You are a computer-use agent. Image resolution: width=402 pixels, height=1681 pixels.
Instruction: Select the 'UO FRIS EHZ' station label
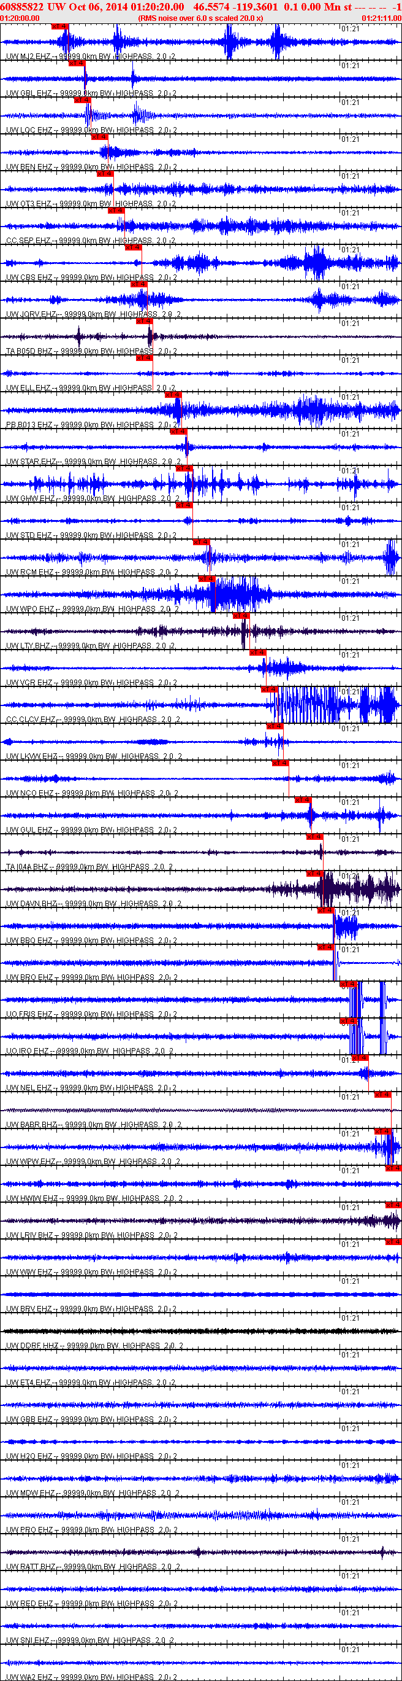coord(29,1015)
